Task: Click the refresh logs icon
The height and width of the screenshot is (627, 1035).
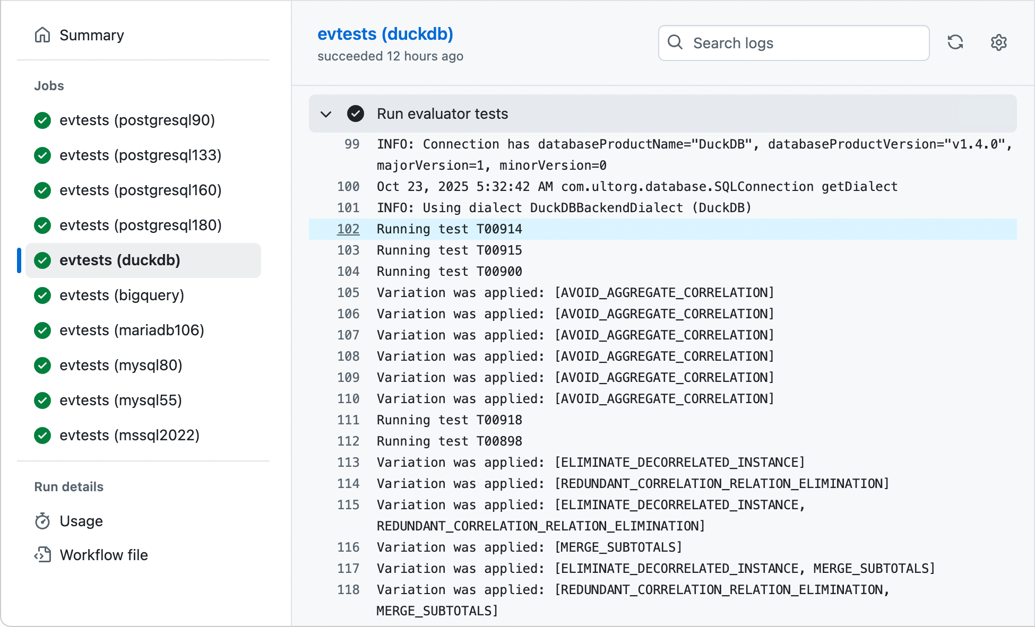Action: pyautogui.click(x=956, y=42)
